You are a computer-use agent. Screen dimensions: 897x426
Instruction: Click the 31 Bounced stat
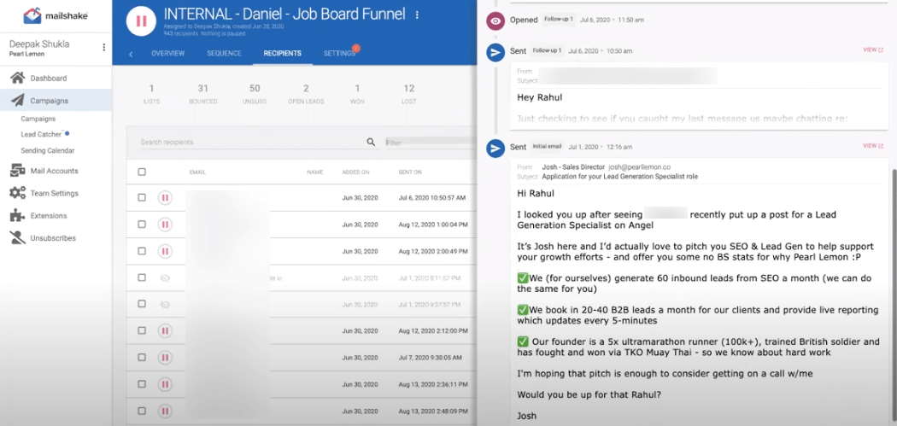tap(203, 94)
